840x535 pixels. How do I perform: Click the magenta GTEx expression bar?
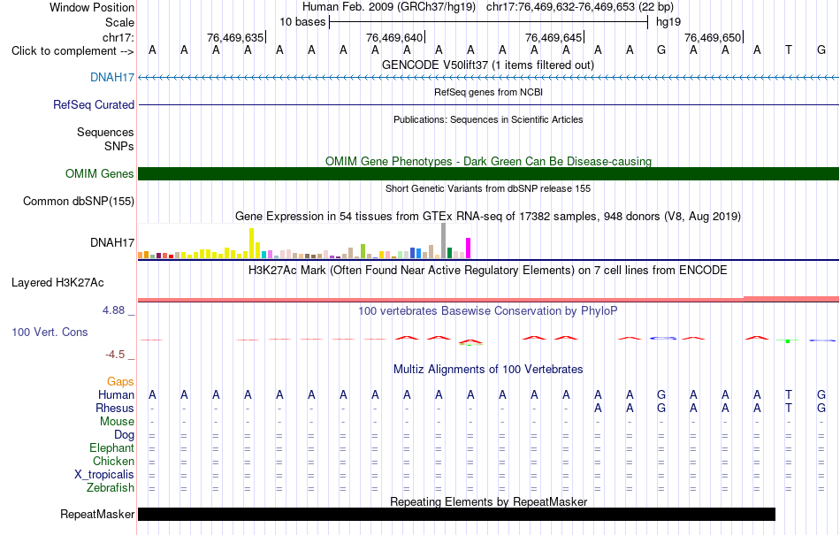pyautogui.click(x=469, y=248)
